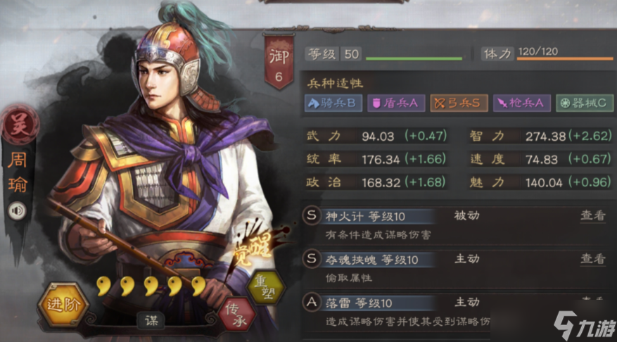Click the 智力 intelligence stat row
Screen dimensions: 617x342
pyautogui.click(x=540, y=137)
